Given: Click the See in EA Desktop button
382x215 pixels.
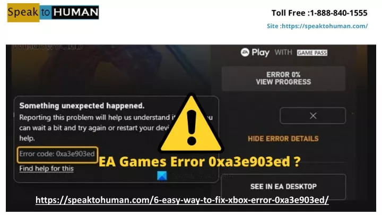Looking at the screenshot, I should point(283,187).
